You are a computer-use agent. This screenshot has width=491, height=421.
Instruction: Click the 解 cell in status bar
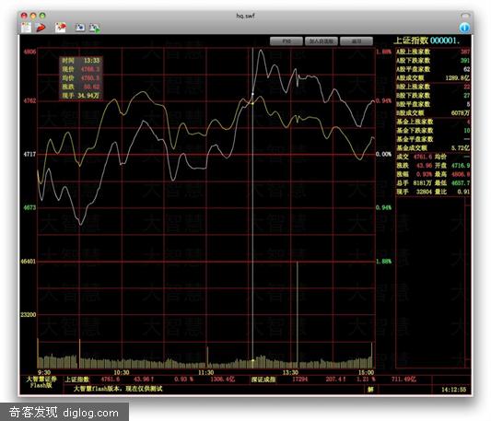[x=370, y=390]
